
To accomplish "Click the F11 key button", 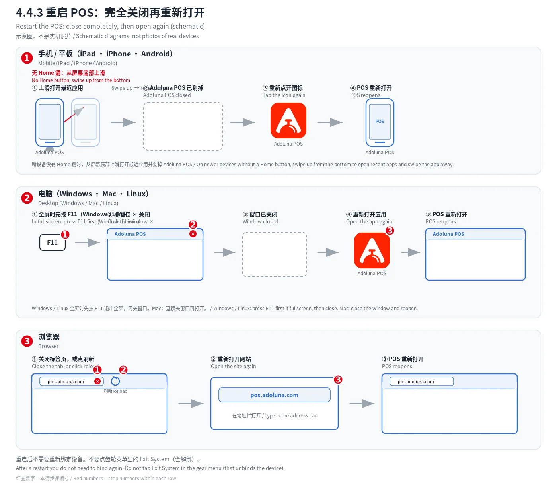I will coord(53,243).
